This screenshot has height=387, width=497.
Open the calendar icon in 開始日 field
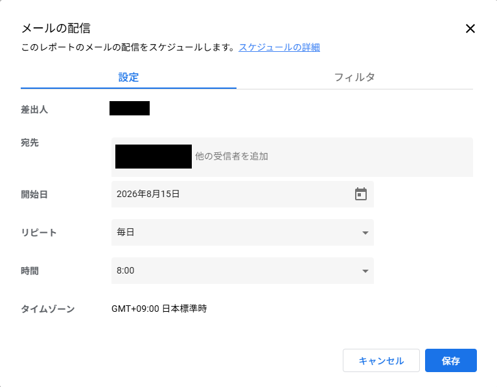click(361, 194)
